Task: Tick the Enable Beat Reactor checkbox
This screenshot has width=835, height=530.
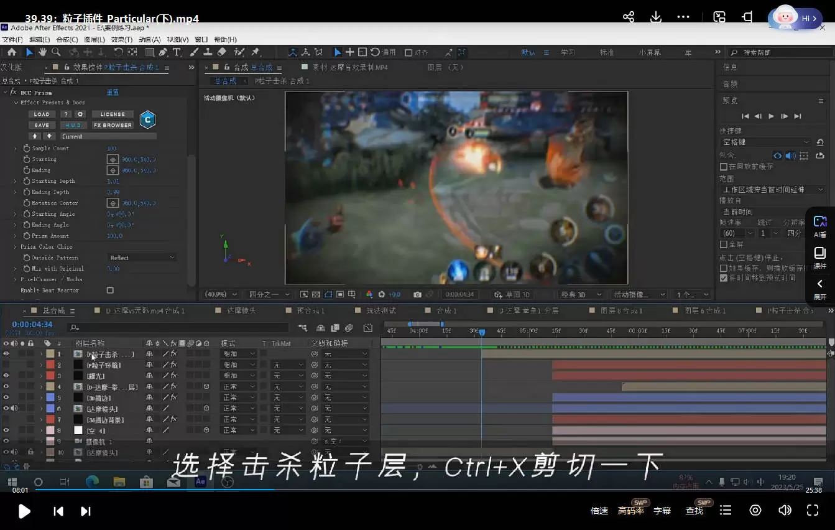Action: [110, 291]
